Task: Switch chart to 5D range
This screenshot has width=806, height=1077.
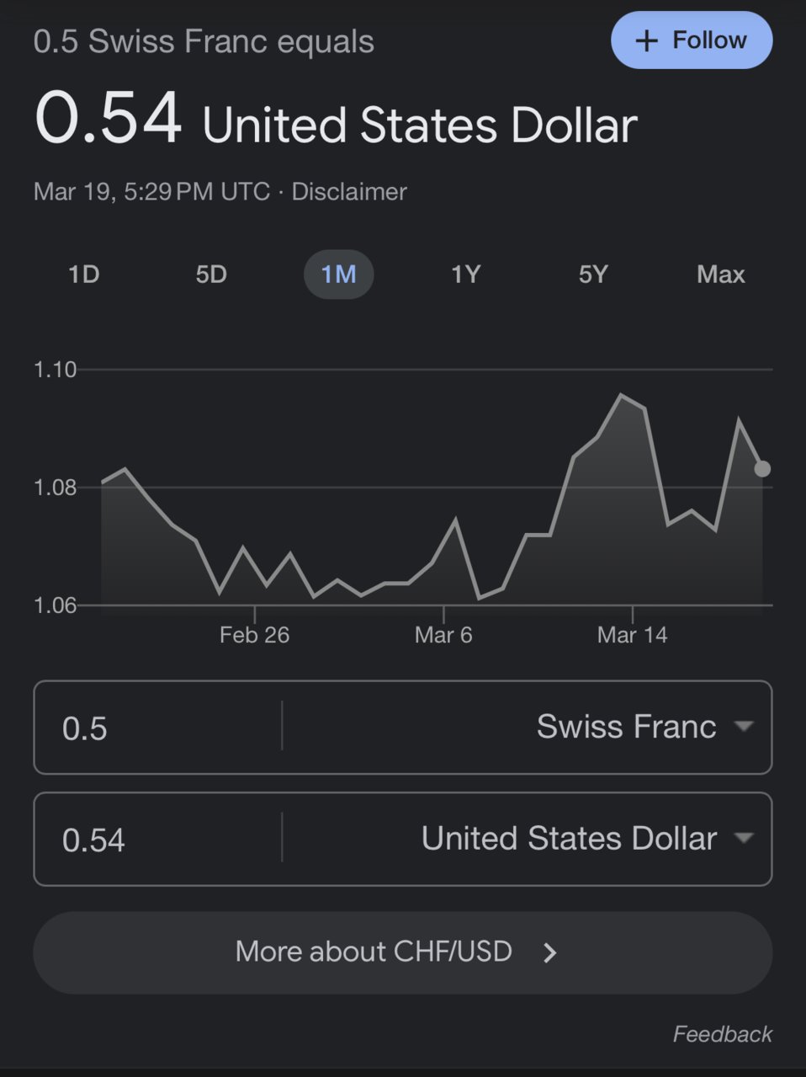Action: (x=211, y=275)
